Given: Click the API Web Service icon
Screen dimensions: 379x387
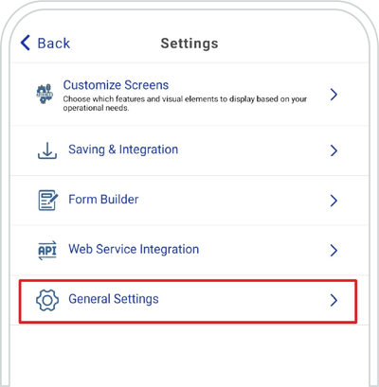Looking at the screenshot, I should (x=47, y=250).
